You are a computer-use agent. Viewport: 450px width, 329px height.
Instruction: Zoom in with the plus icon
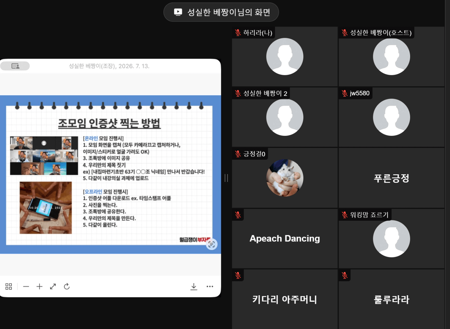39,286
